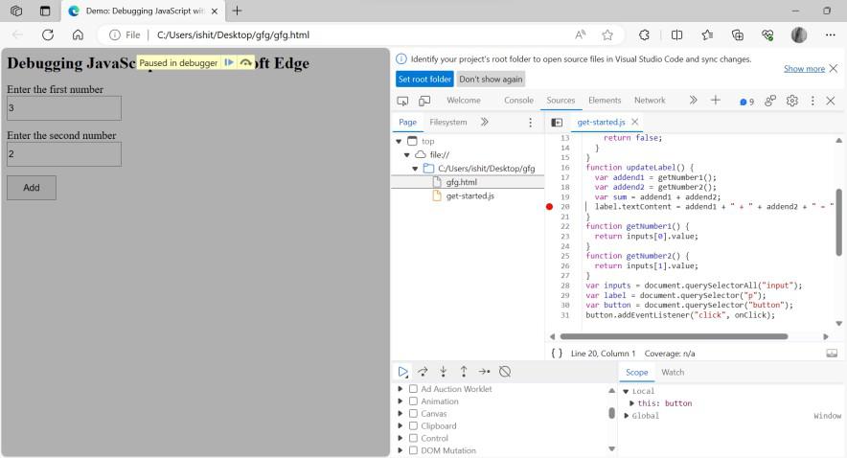Open Collections icon in browser toolbar
This screenshot has height=458, width=847.
[738, 35]
